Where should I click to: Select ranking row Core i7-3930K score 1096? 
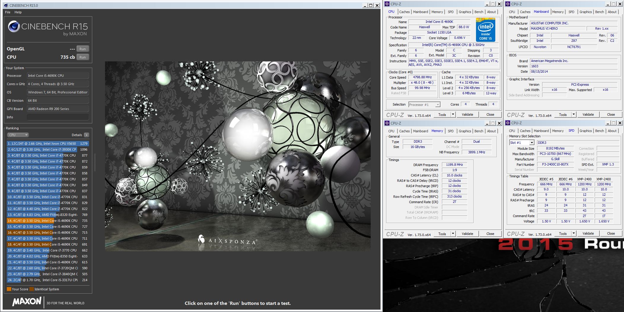click(x=48, y=149)
